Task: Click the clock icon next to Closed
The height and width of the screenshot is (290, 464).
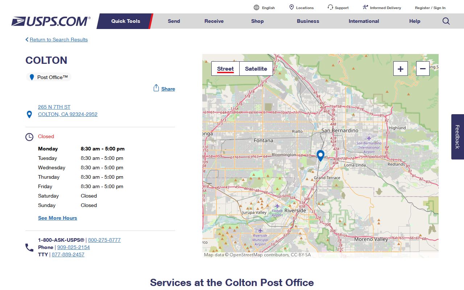Action: coord(29,137)
